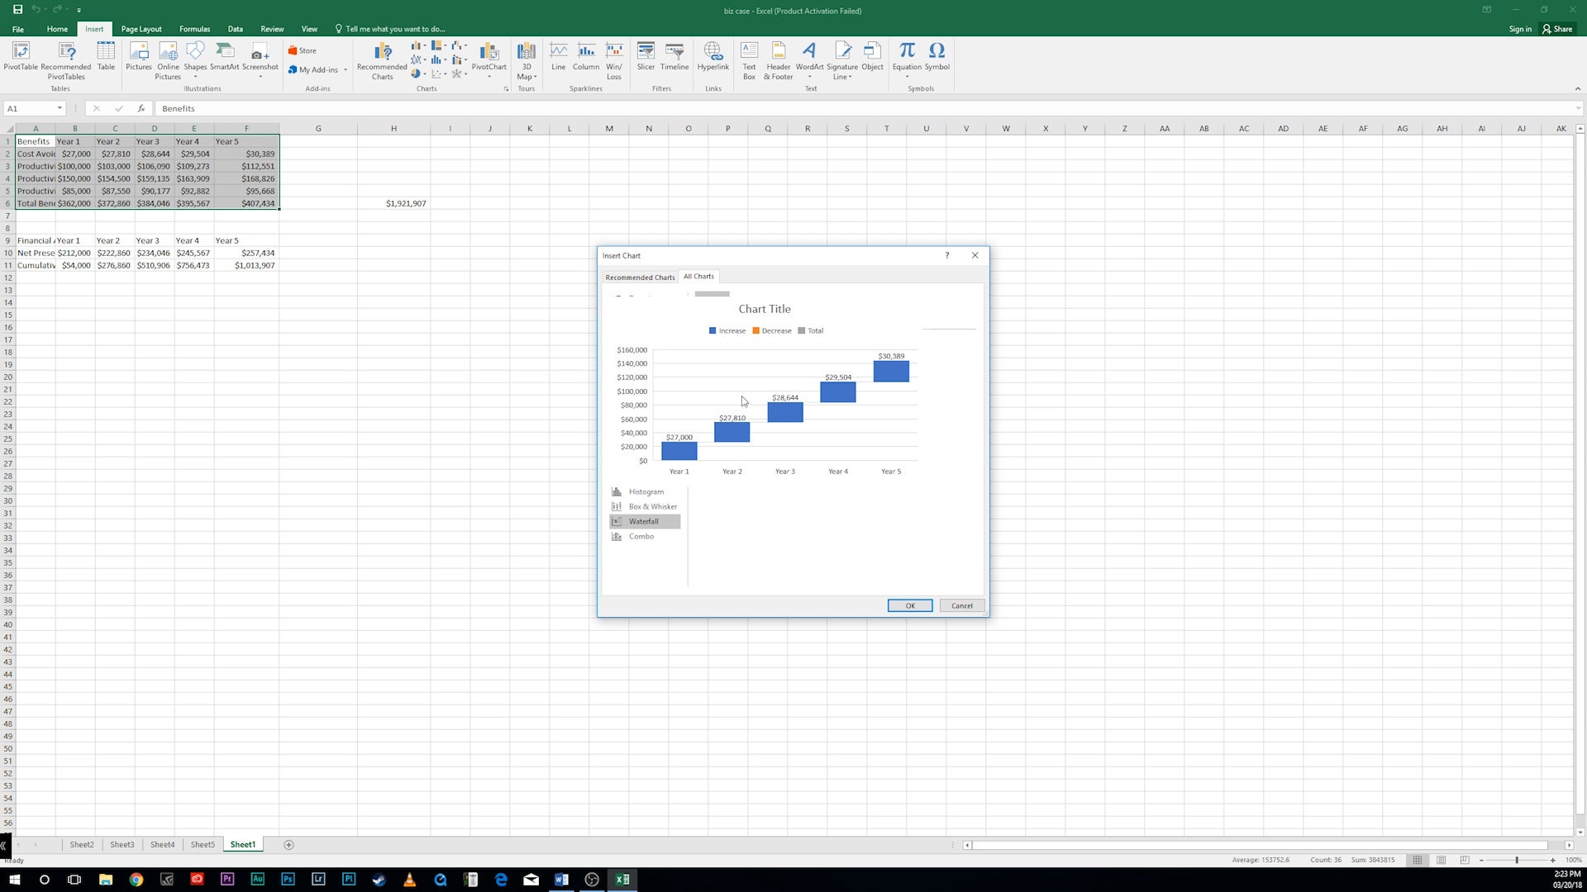1587x892 pixels.
Task: Open the Recommended Charts dialog tab
Action: tap(640, 278)
